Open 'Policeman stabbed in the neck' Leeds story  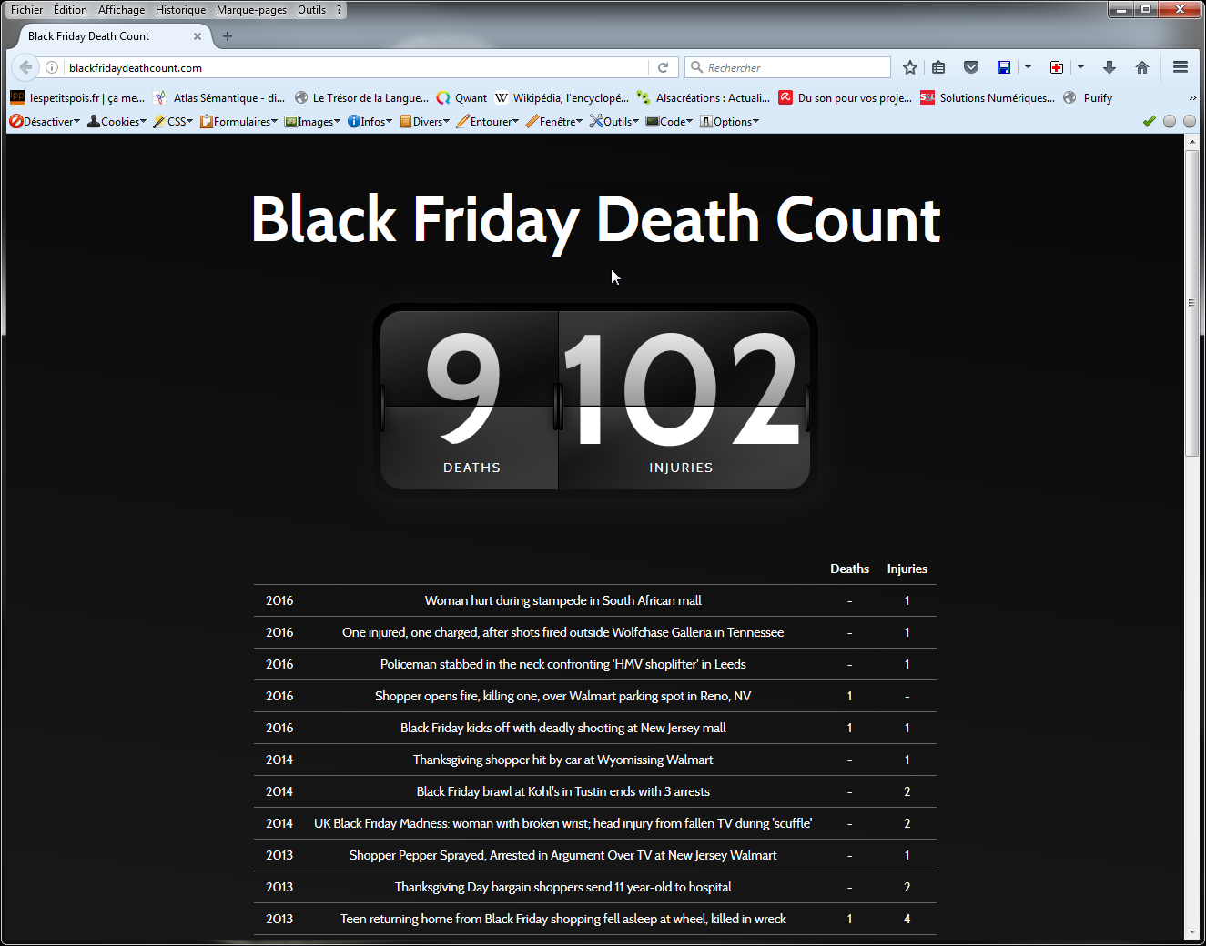pyautogui.click(x=562, y=664)
